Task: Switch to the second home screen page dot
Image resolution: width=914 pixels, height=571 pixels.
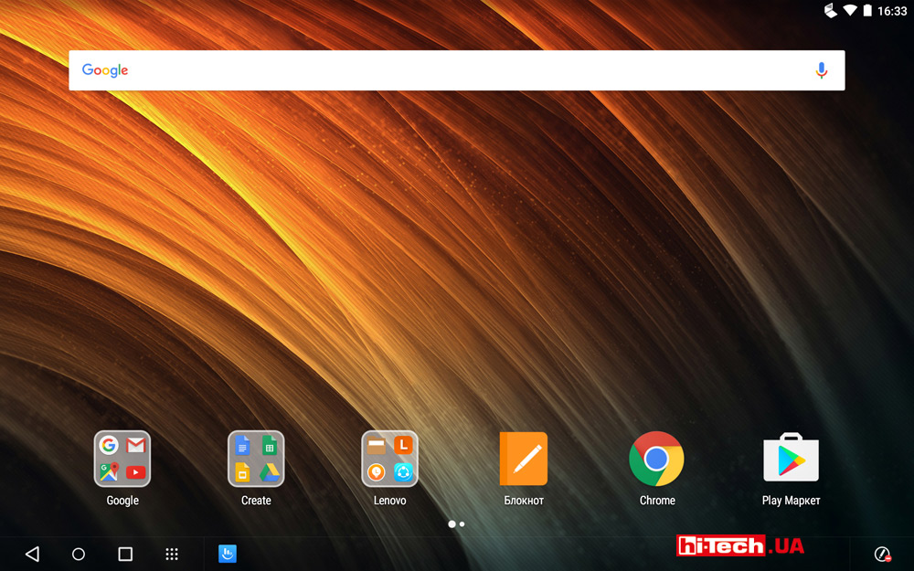Action: tap(462, 524)
